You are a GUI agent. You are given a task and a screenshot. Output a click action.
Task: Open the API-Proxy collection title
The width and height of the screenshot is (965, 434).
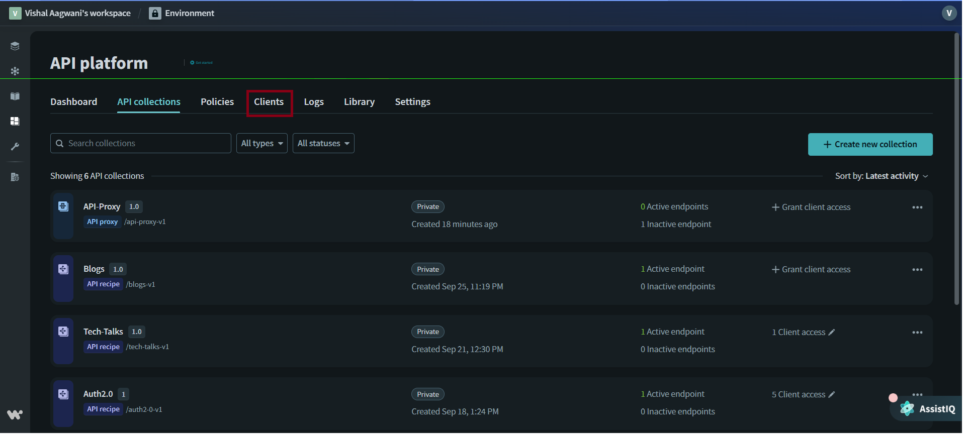pos(102,206)
